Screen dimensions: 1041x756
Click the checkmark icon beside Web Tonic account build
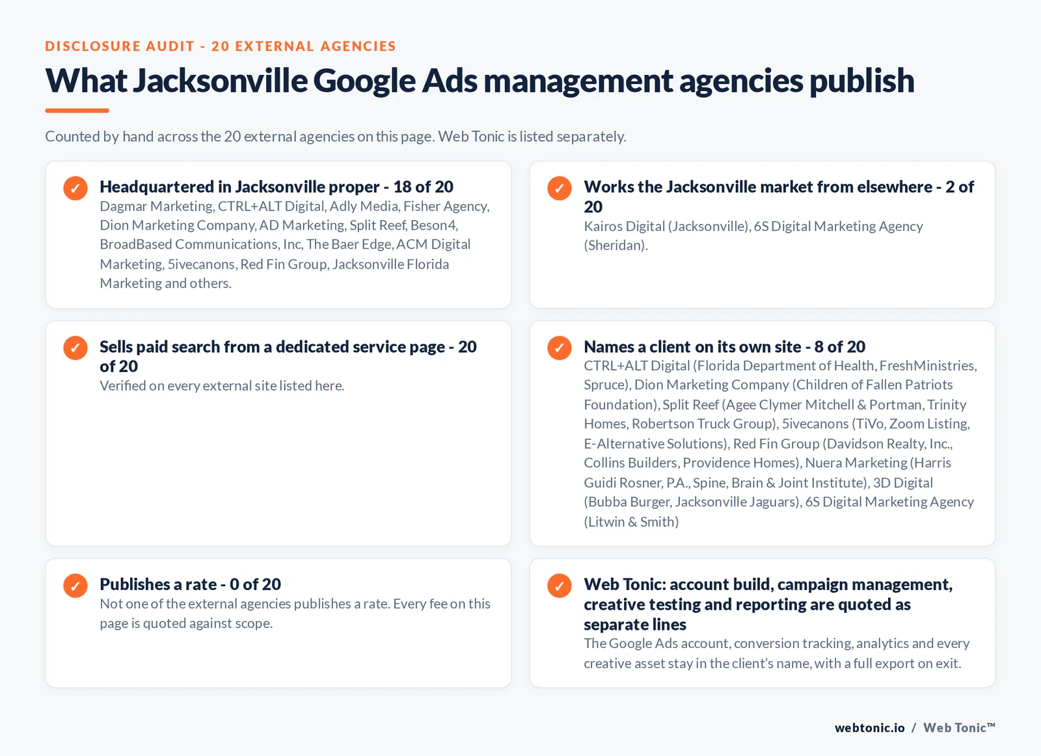click(560, 586)
